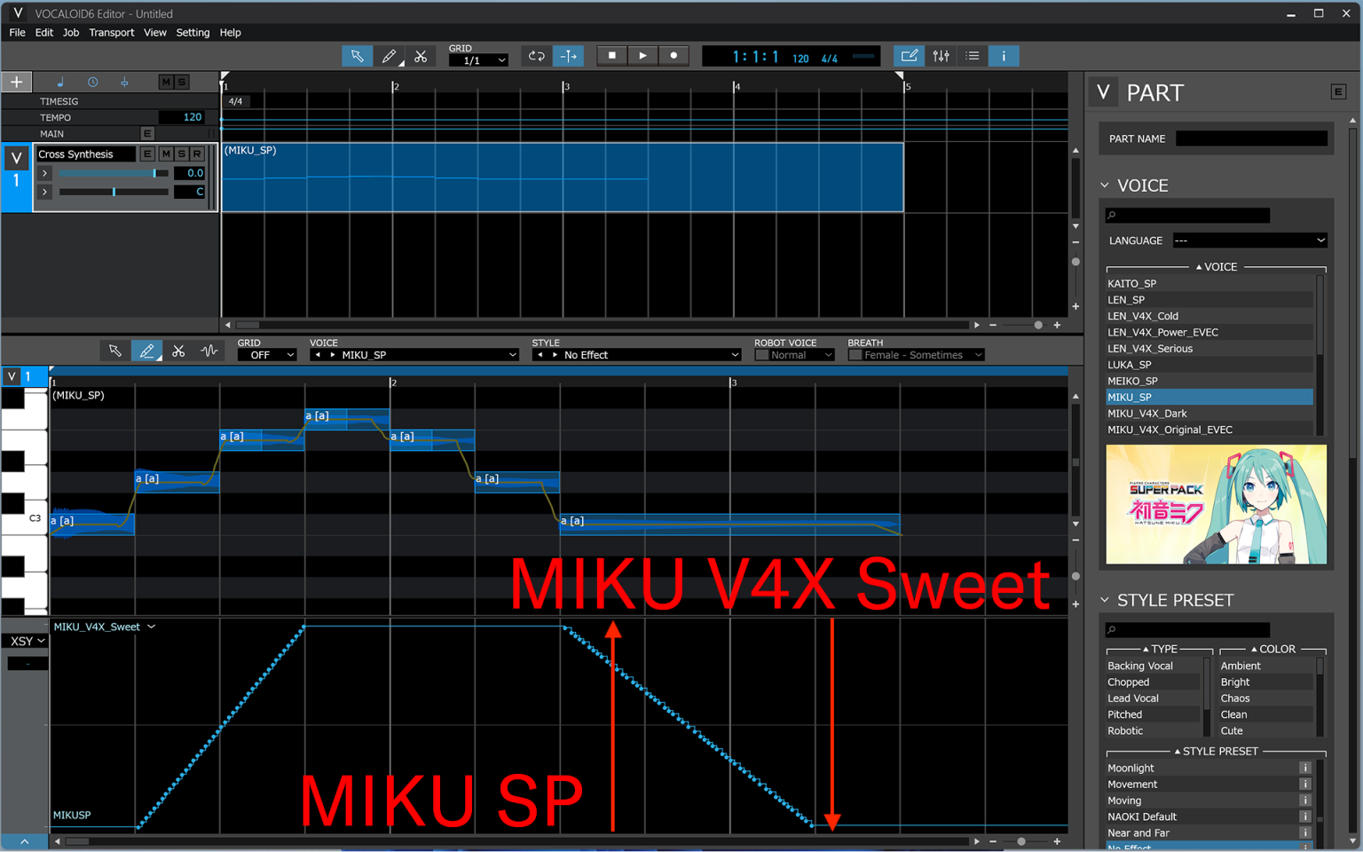Viewport: 1363px width, 852px height.
Task: Select the Pointer tool in the top toolbar
Action: (x=358, y=55)
